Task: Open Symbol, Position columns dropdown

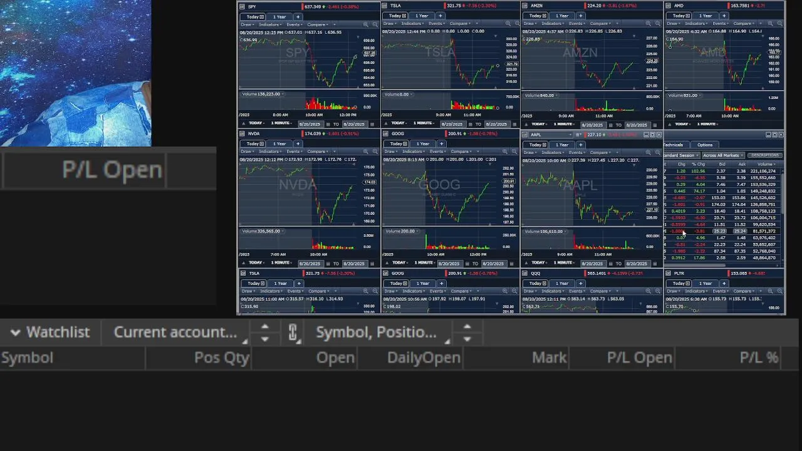Action: tap(382, 333)
